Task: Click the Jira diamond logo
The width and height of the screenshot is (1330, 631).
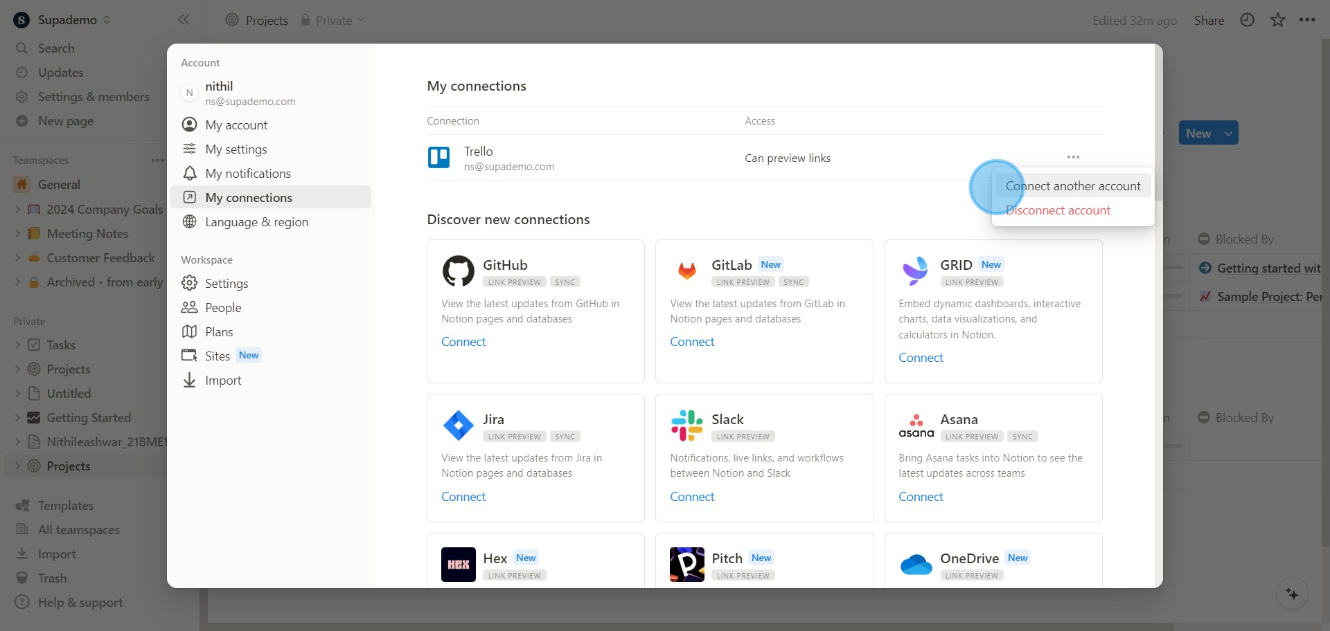Action: [x=459, y=426]
